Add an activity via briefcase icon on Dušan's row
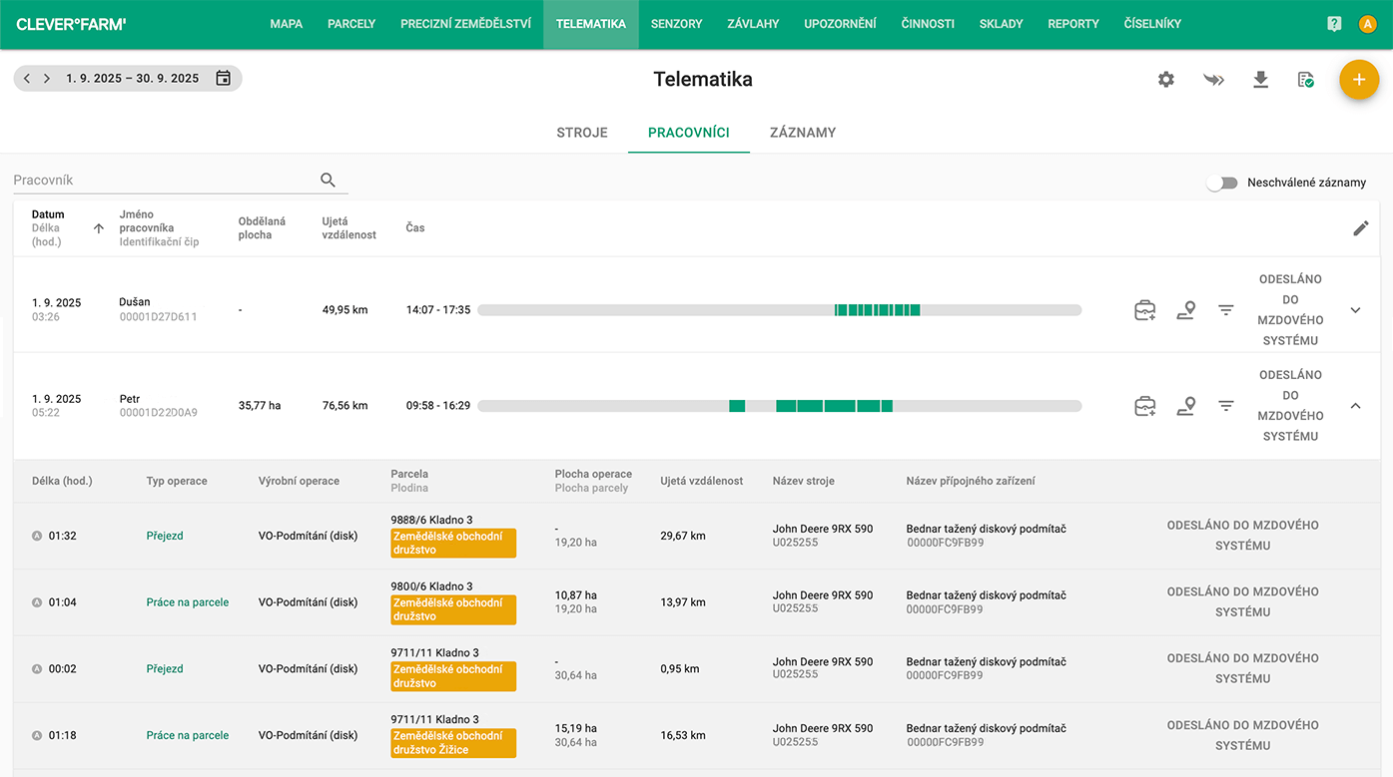 [x=1144, y=310]
